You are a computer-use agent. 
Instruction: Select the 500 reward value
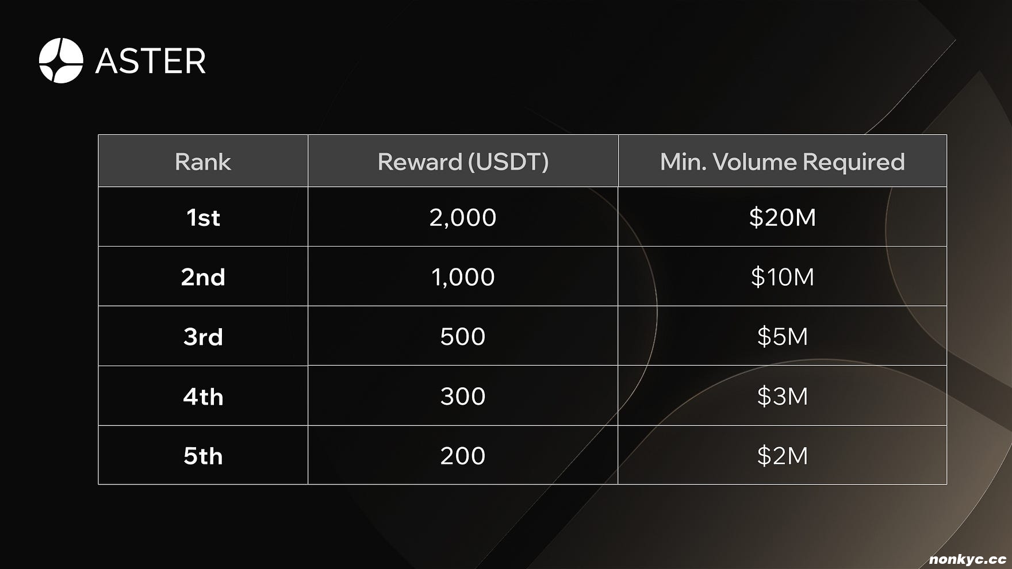463,336
